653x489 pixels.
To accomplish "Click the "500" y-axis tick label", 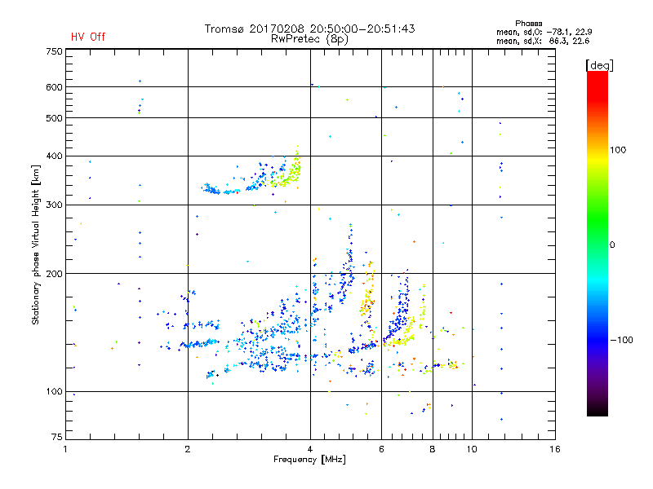I will pyautogui.click(x=54, y=118).
